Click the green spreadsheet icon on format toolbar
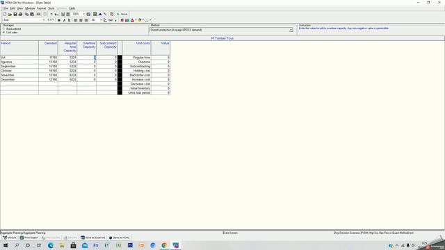This screenshot has width=445, height=250. (127, 20)
